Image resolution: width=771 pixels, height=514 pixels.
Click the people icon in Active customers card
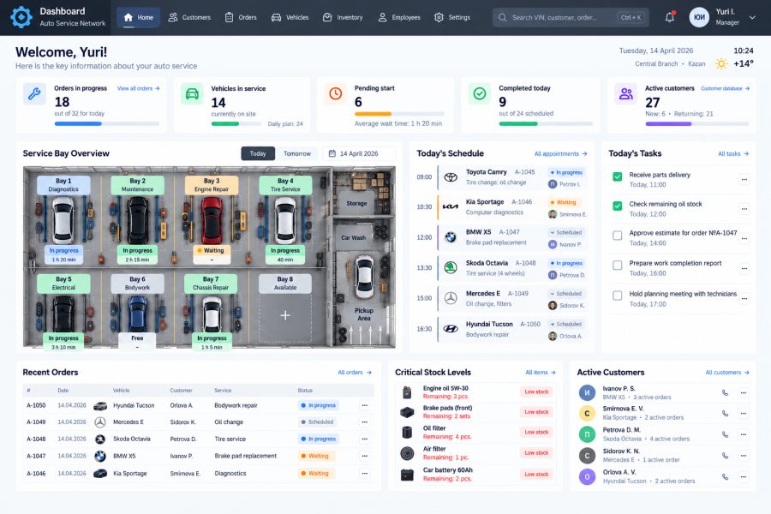626,93
